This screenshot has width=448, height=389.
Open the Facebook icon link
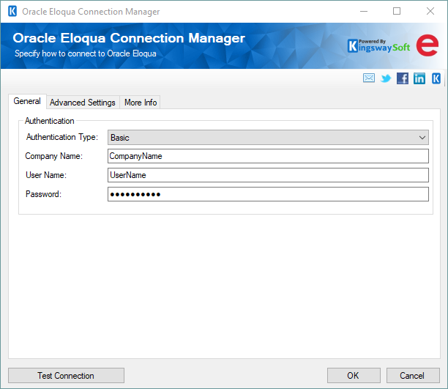pyautogui.click(x=403, y=78)
